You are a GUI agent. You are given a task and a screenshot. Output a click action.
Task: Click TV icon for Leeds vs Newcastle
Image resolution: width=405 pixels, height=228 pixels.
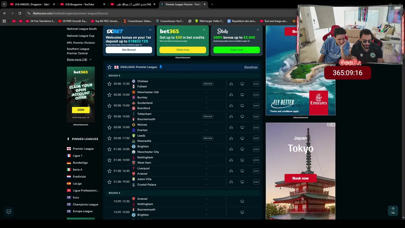[x=242, y=138]
